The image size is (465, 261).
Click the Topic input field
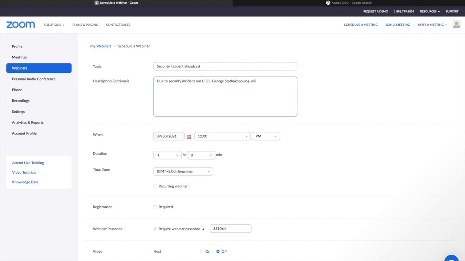(225, 66)
